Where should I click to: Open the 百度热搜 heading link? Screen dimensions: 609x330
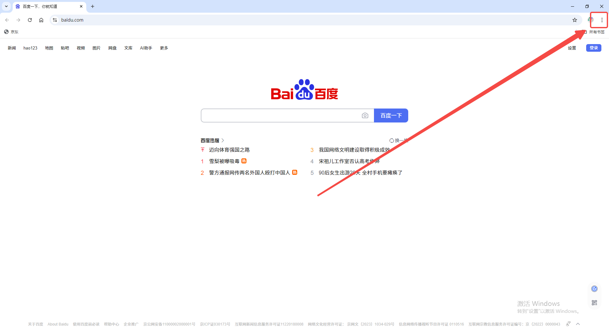pos(210,140)
